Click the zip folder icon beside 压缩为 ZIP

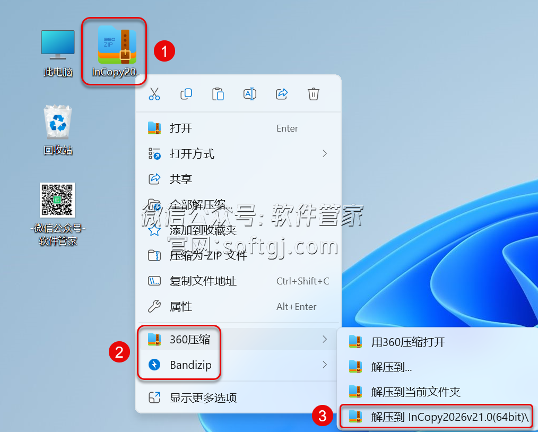154,256
